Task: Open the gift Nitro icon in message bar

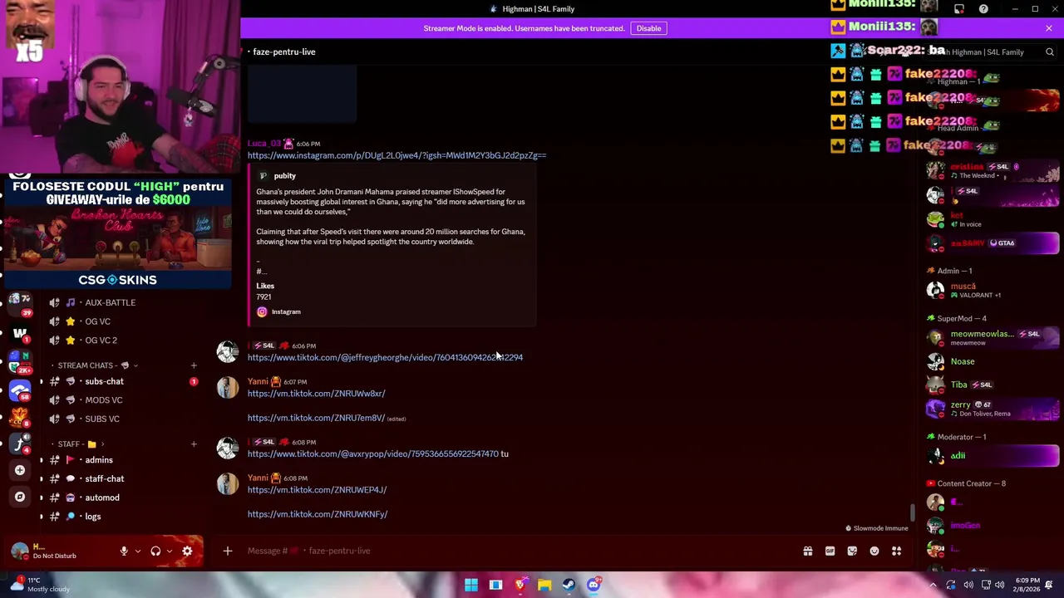Action: [x=807, y=551]
